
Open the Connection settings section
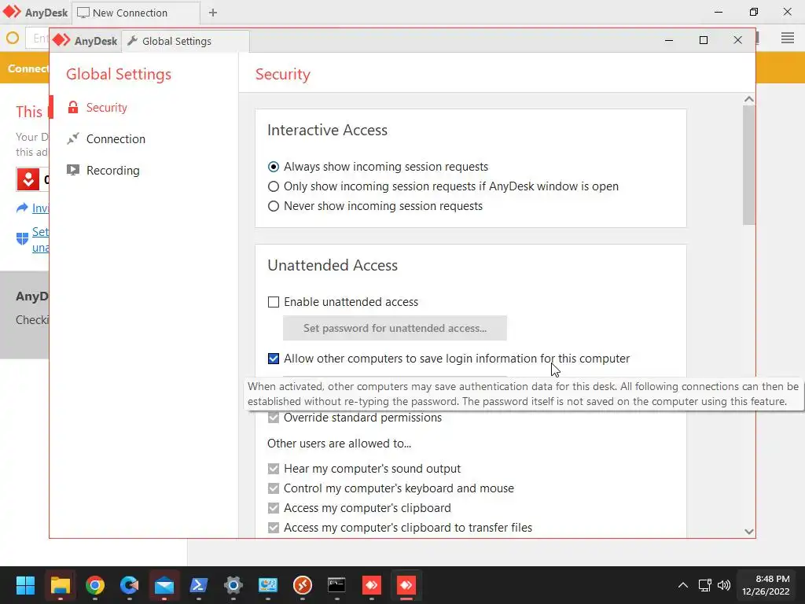[x=116, y=138]
